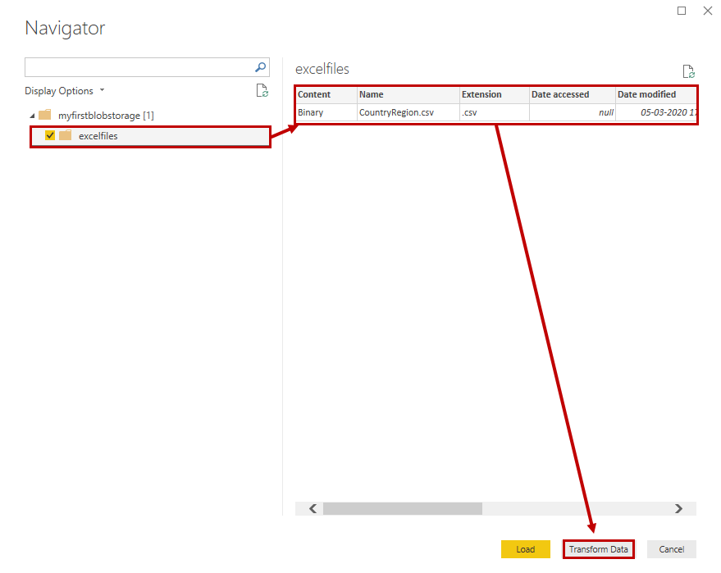The height and width of the screenshot is (573, 721).
Task: Select the myfirstblobstorage [1] tree item
Action: pos(106,116)
